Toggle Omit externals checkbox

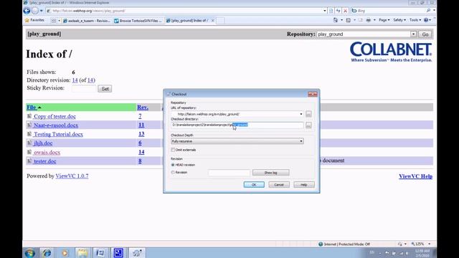173,150
